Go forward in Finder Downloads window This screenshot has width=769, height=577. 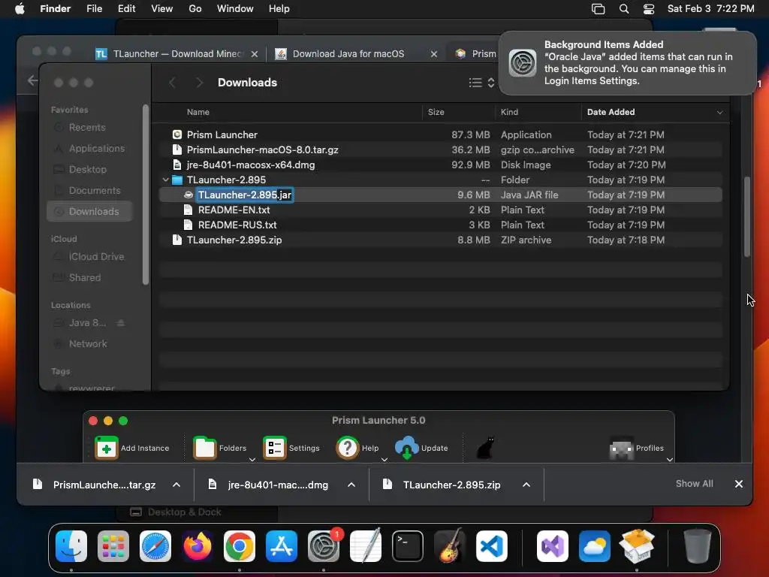pyautogui.click(x=199, y=83)
